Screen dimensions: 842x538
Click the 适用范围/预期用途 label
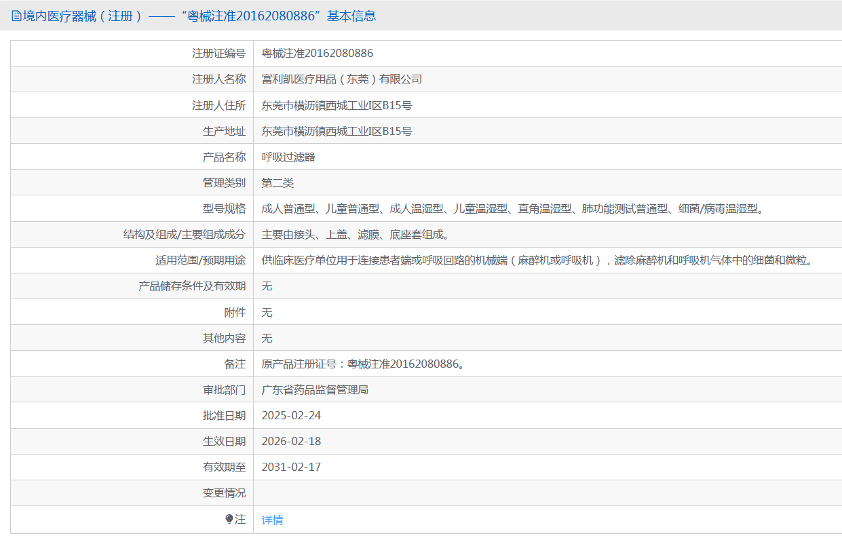click(200, 261)
